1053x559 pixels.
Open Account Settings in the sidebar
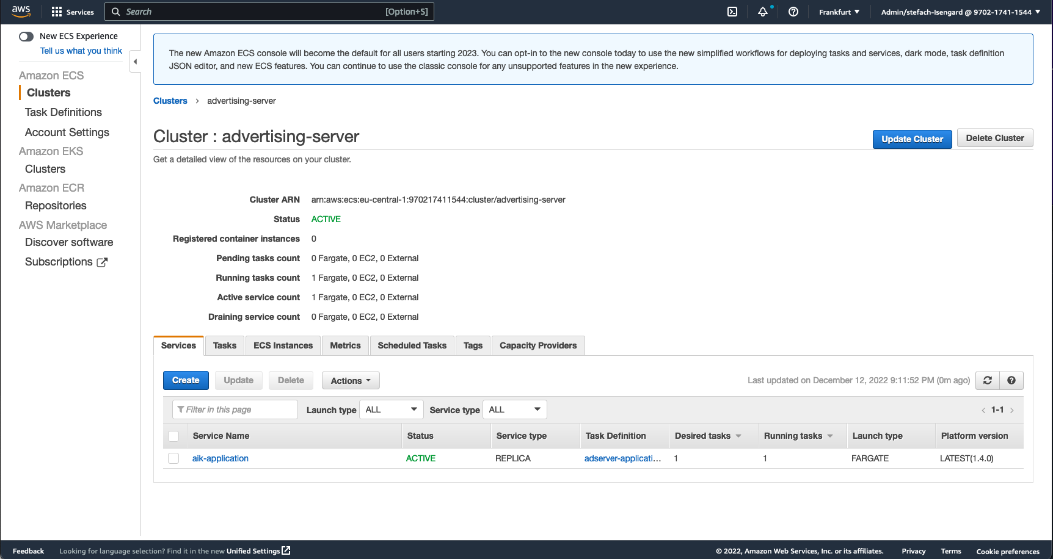(67, 132)
